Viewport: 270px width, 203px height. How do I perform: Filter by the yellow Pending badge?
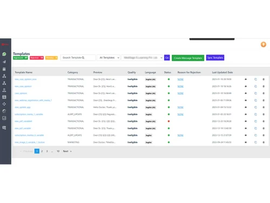click(51, 58)
